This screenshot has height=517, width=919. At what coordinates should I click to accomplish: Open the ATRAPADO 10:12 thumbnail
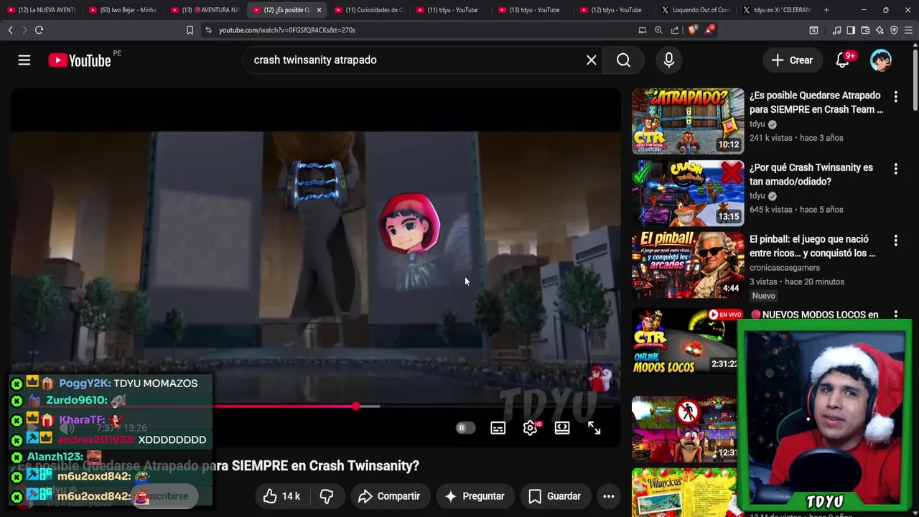pos(688,121)
